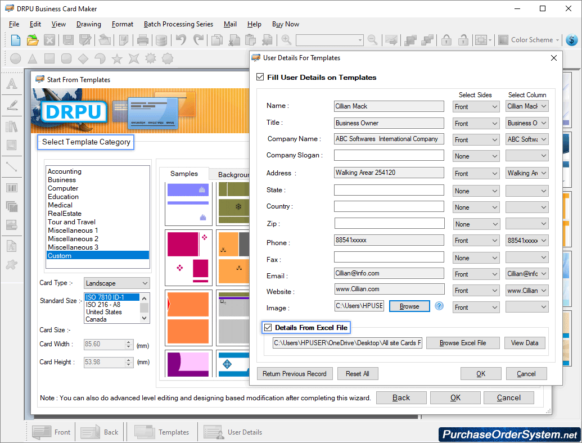
Task: Select the Diamond shape tool
Action: point(83,58)
